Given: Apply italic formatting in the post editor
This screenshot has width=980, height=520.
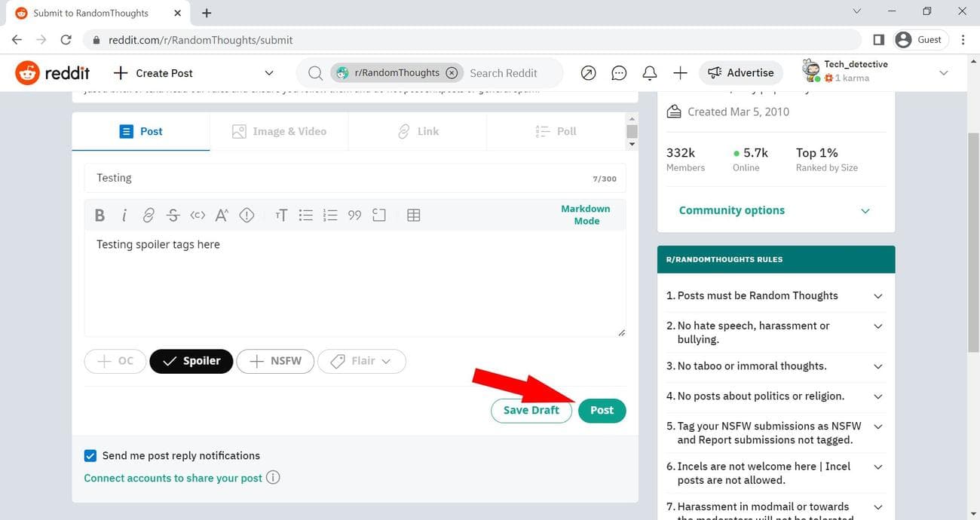Looking at the screenshot, I should tap(124, 216).
